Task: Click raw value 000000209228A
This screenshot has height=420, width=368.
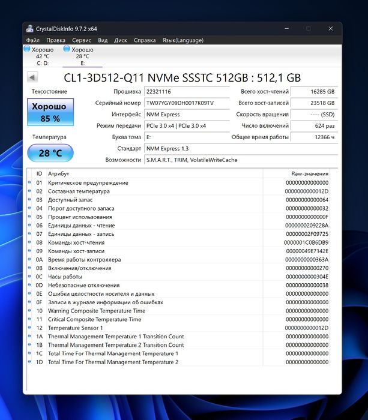Action: pos(307,226)
